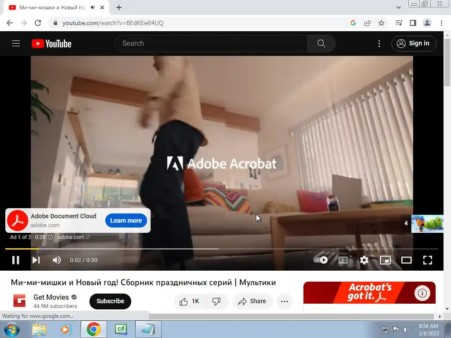Skip to next video with Next button
The height and width of the screenshot is (338, 451).
click(x=36, y=260)
